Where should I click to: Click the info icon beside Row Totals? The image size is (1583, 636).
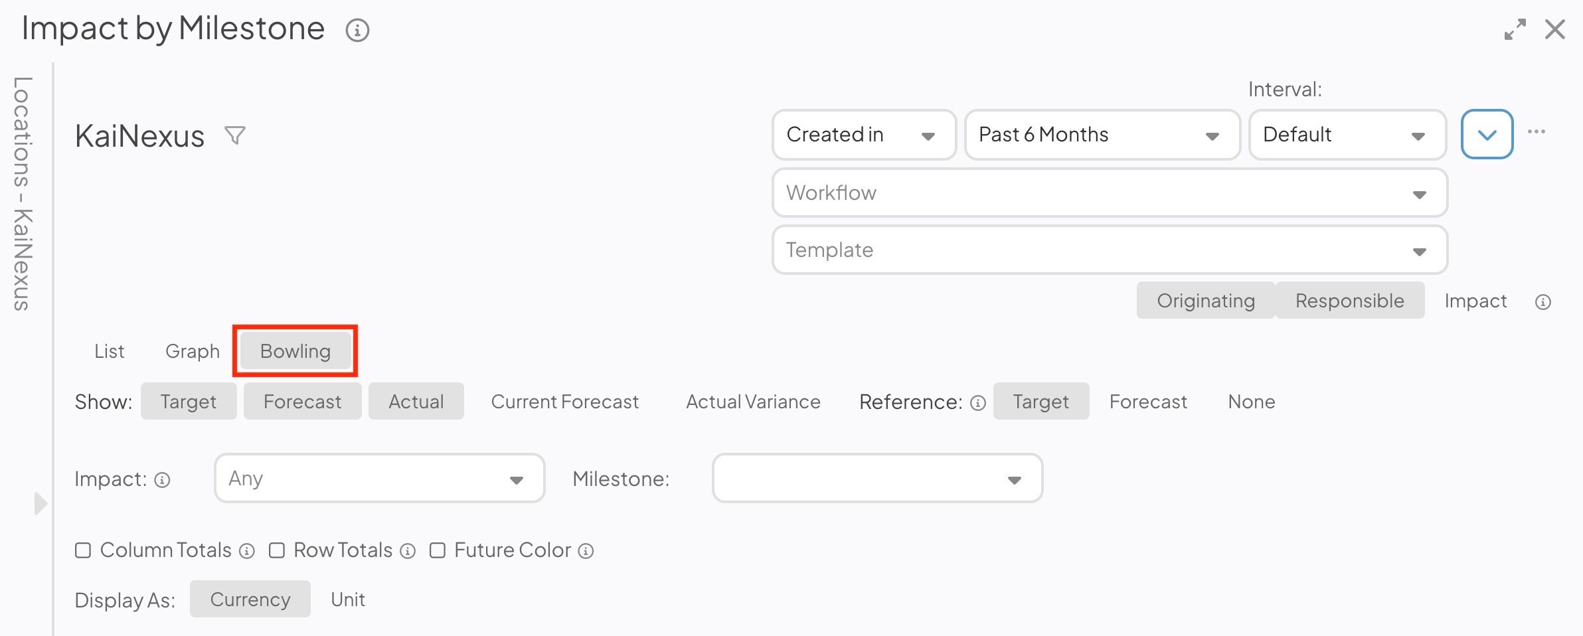click(x=408, y=551)
